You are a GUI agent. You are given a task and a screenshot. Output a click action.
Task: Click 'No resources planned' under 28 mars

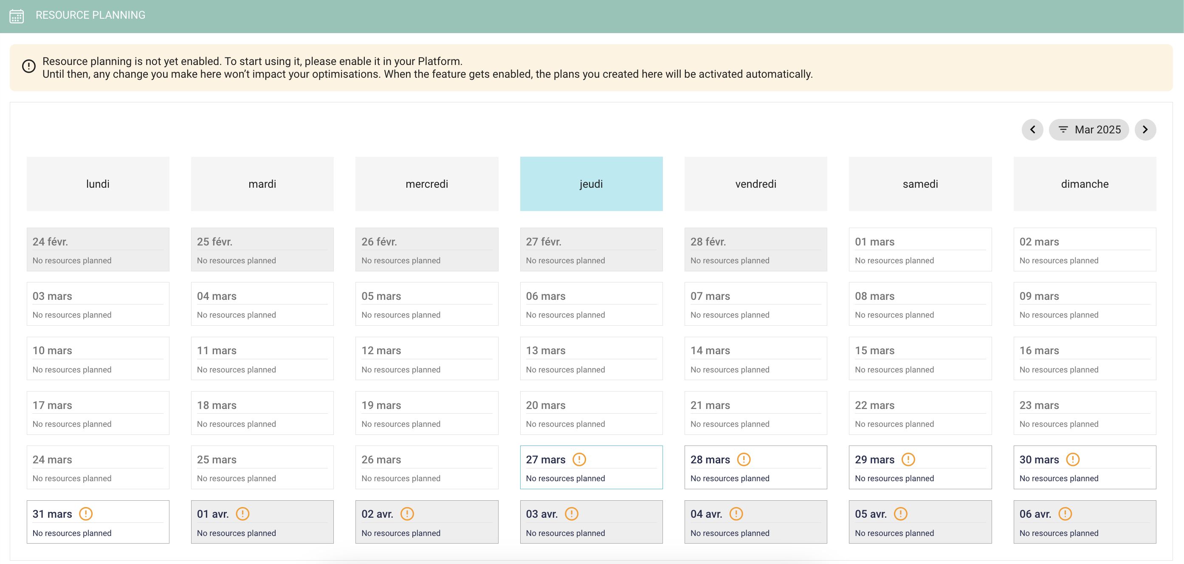[x=730, y=479]
